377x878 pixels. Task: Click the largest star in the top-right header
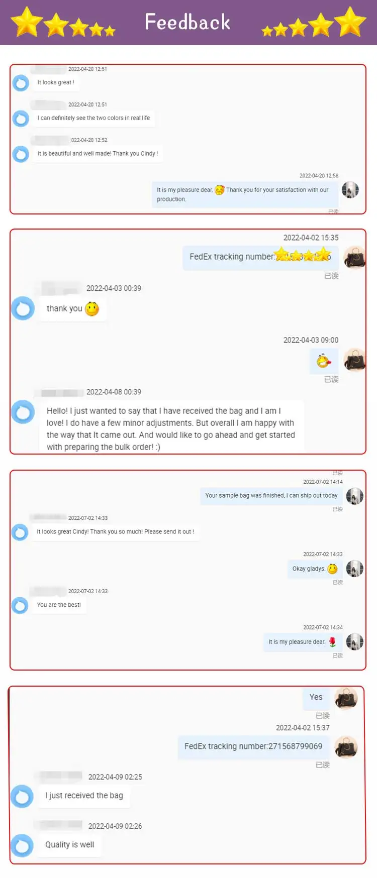pos(350,22)
